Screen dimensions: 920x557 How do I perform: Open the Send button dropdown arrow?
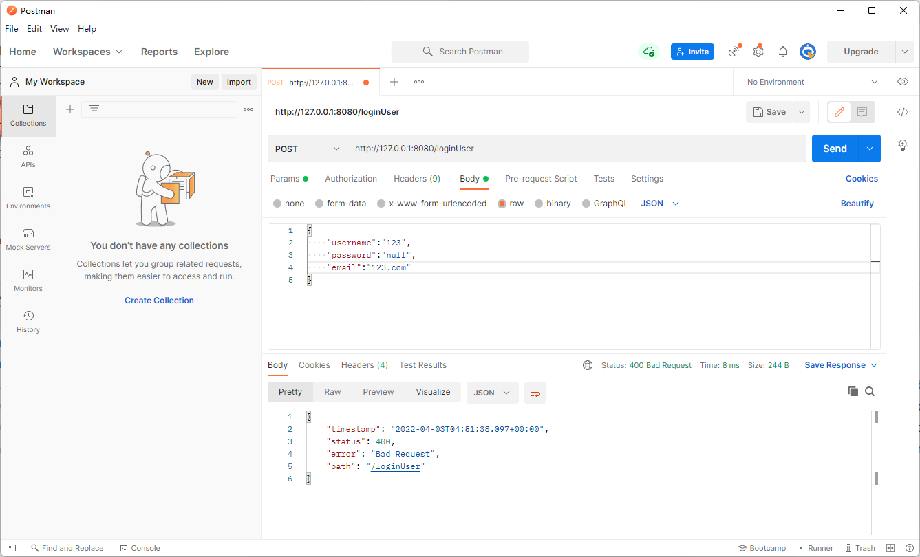coord(870,149)
